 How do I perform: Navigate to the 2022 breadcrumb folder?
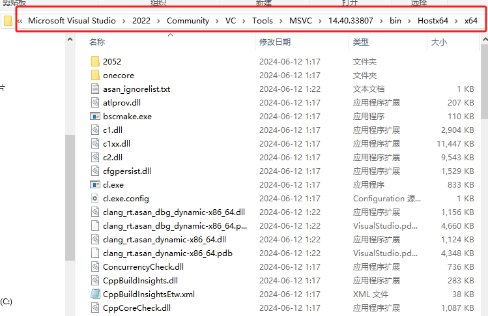tap(141, 21)
